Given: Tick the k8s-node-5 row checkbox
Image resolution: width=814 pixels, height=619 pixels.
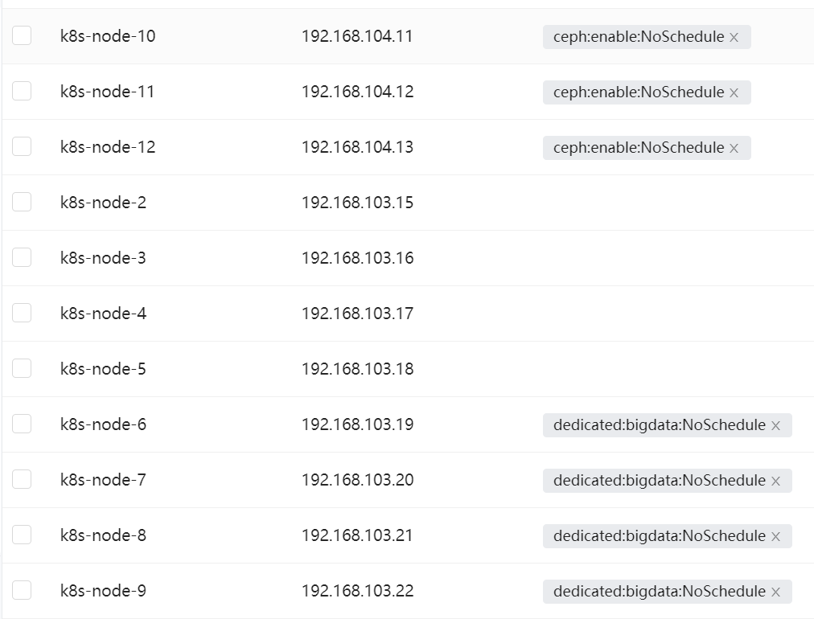Looking at the screenshot, I should 22,368.
